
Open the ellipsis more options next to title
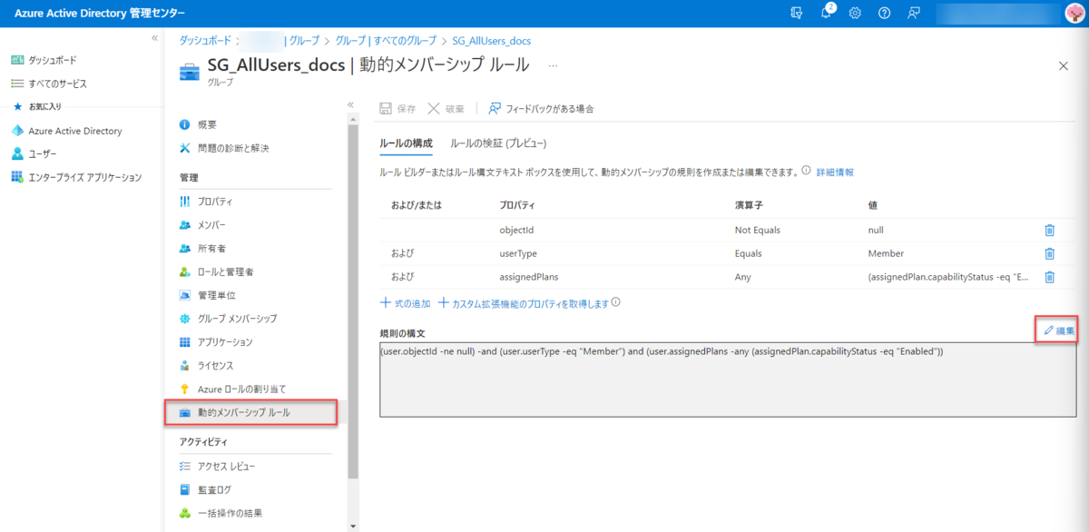[x=553, y=66]
